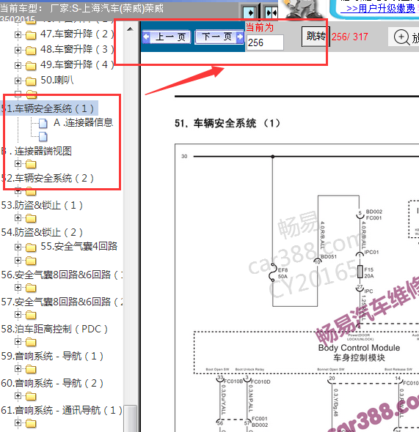The image size is (419, 432).
Task: Select 58.泊车距离控制 (PDC) entry
Action: [x=54, y=329]
